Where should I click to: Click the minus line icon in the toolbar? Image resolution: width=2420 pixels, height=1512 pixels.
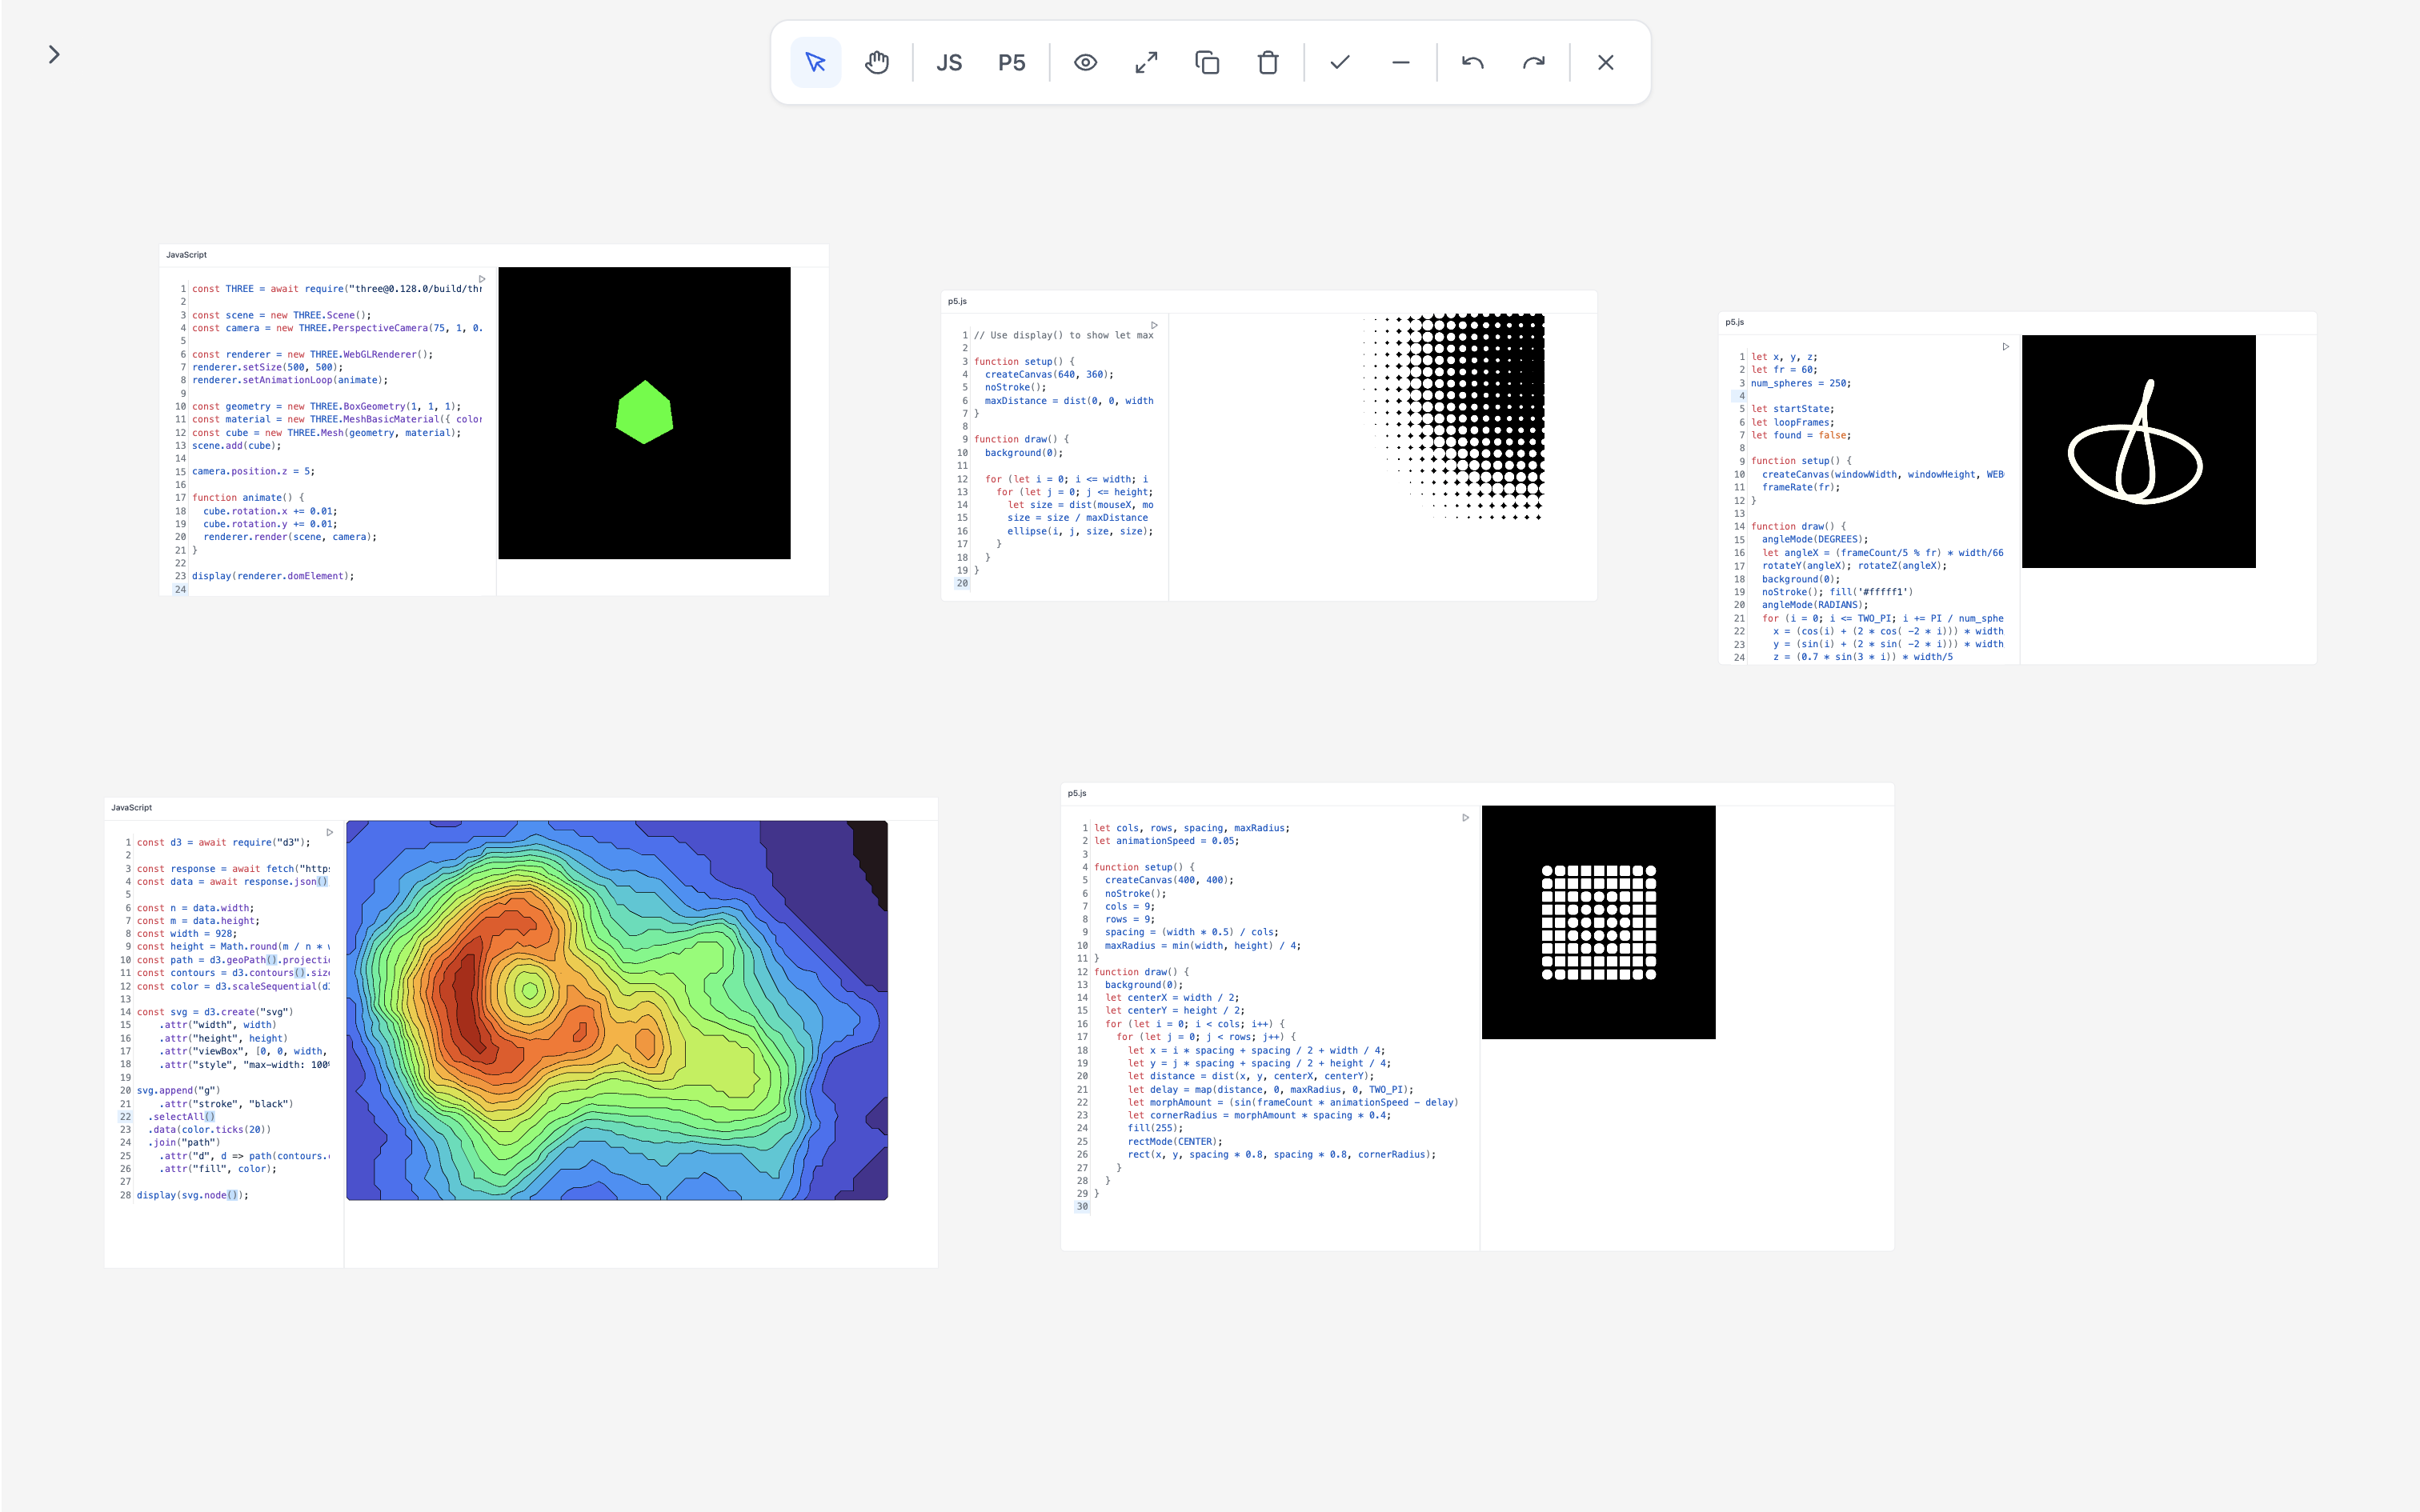1401,62
